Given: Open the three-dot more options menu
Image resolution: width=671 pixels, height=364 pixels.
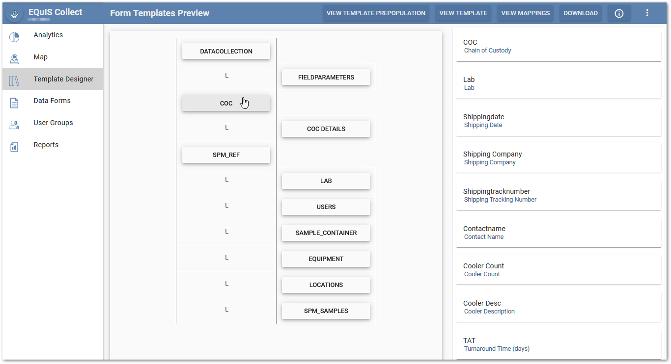Looking at the screenshot, I should pyautogui.click(x=647, y=13).
